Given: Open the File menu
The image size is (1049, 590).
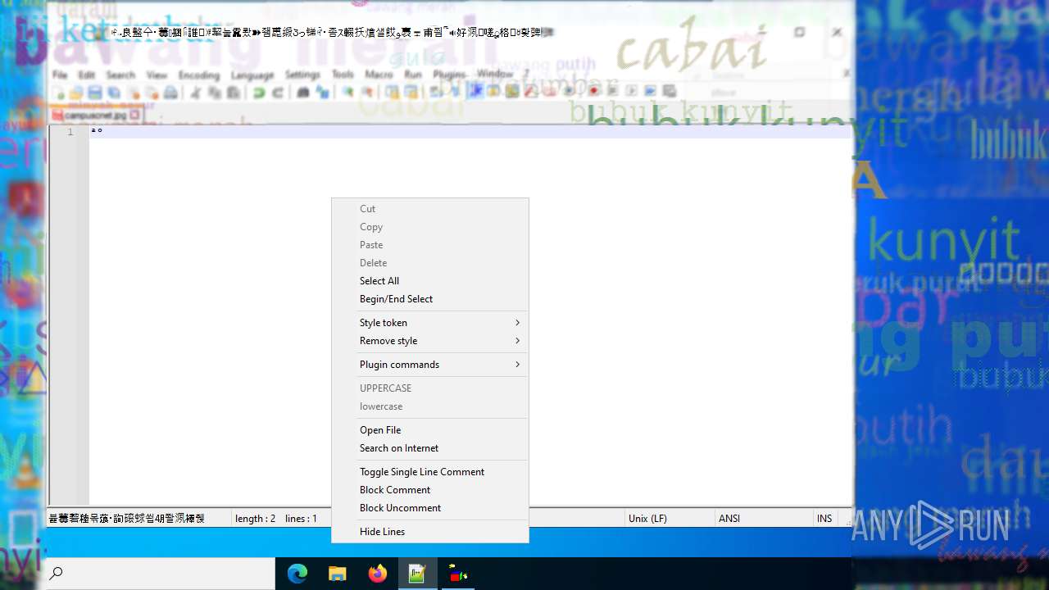Looking at the screenshot, I should (60, 75).
